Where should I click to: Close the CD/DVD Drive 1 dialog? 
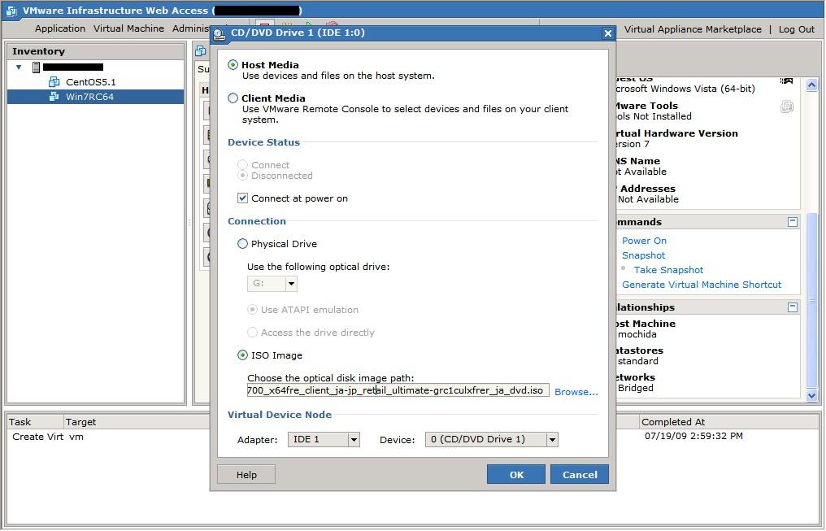(x=608, y=33)
